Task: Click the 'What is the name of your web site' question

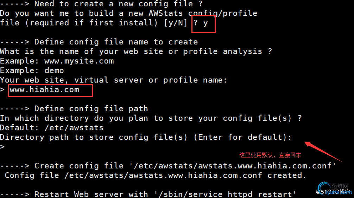Action: [136, 51]
